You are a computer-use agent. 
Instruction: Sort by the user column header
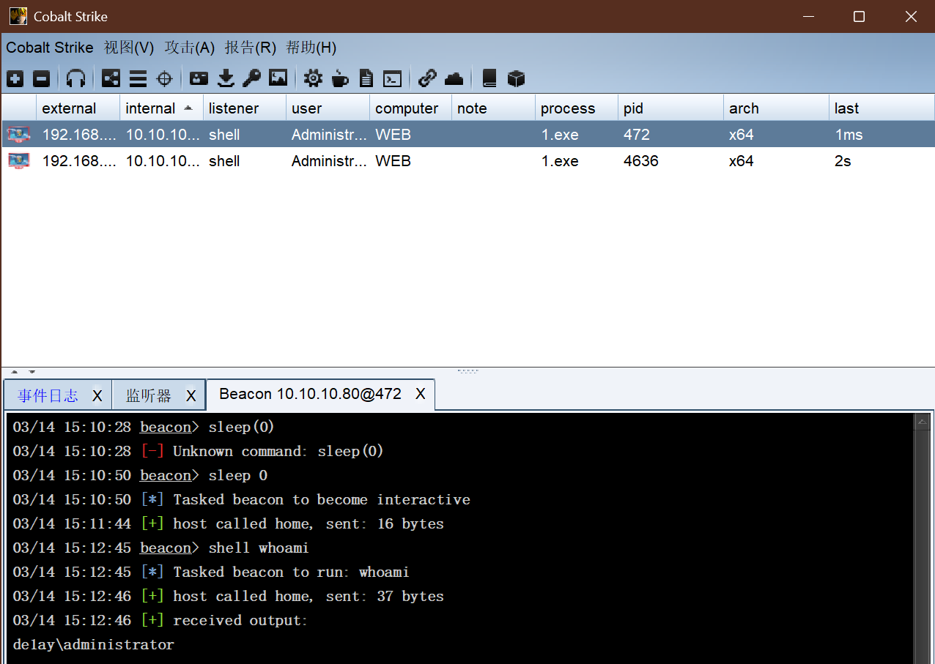coord(328,108)
